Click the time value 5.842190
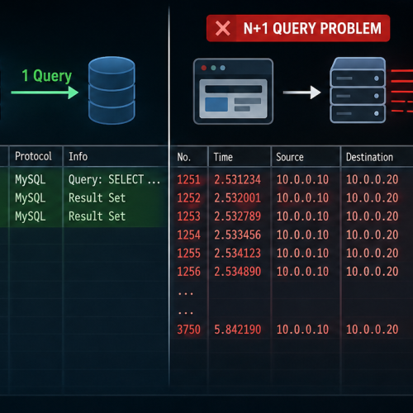The width and height of the screenshot is (413, 413). 237,330
